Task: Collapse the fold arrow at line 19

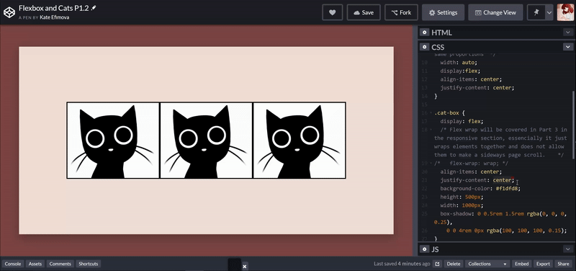Action: pyautogui.click(x=431, y=164)
